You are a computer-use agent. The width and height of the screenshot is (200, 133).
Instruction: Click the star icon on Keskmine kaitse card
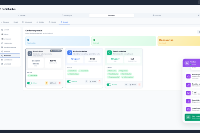pyautogui.click(x=86, y=81)
